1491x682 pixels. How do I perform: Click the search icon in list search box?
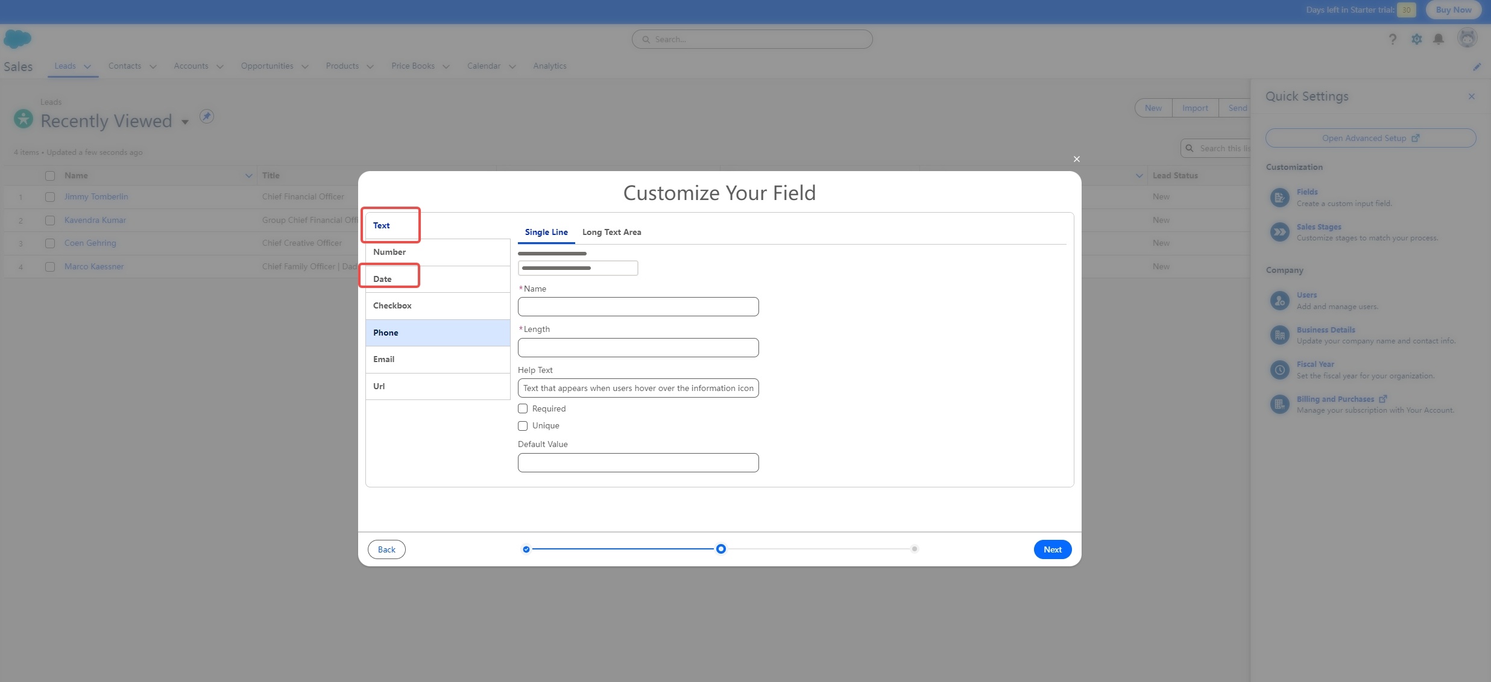click(1190, 148)
